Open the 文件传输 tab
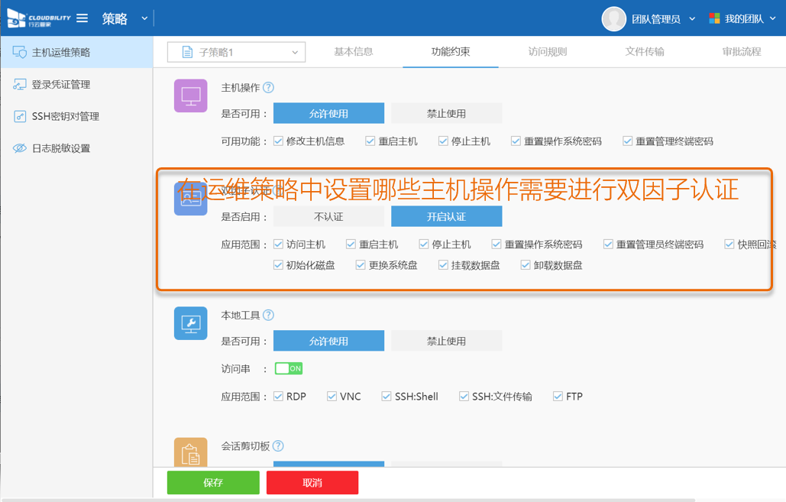The image size is (786, 502). coord(644,52)
